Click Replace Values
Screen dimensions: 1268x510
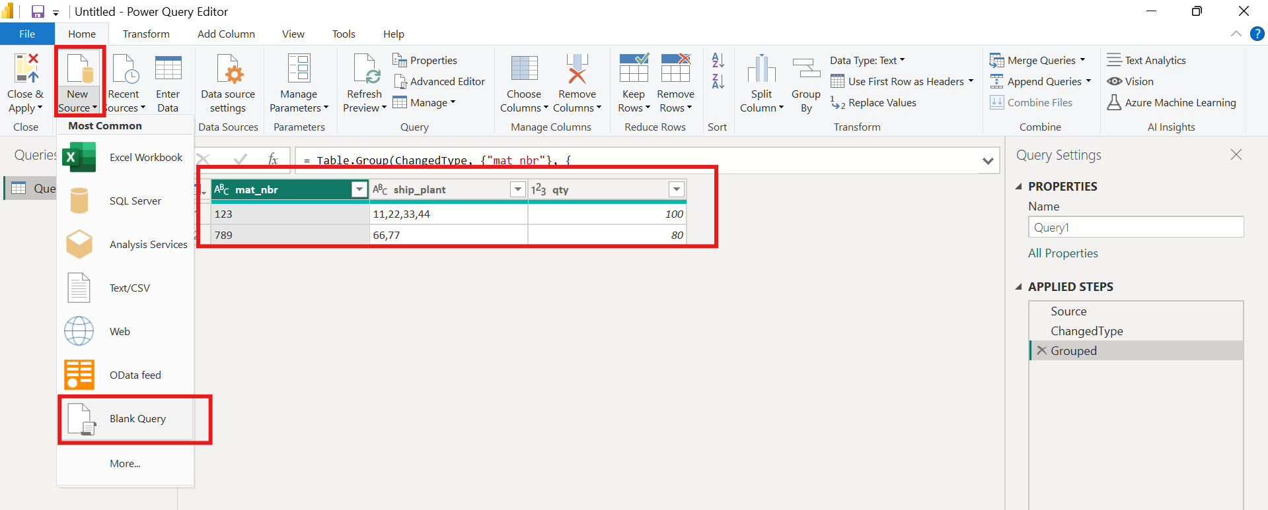tap(874, 102)
